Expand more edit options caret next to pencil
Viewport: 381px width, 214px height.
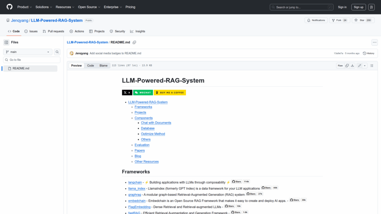pos(365,65)
